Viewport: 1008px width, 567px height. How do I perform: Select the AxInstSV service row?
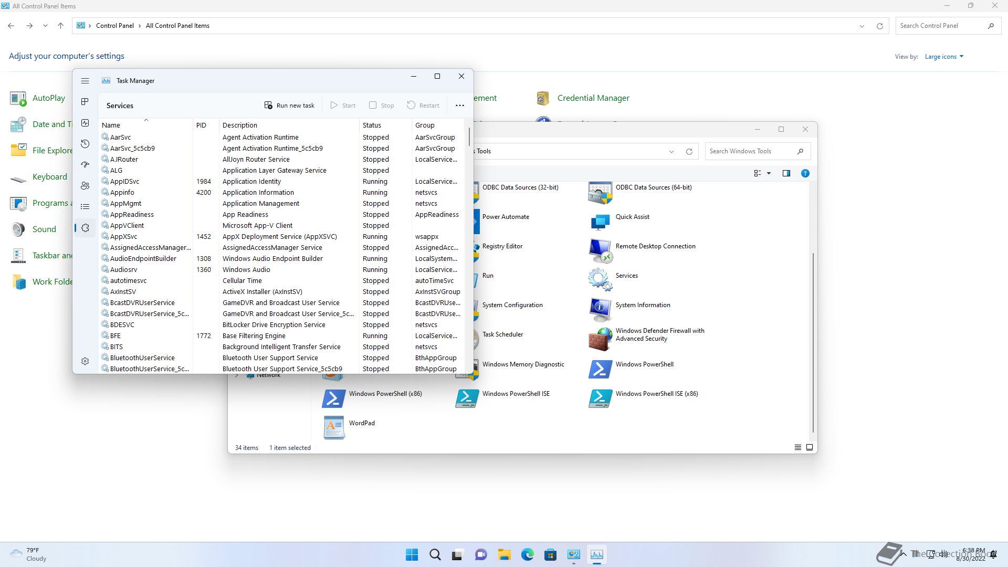(282, 292)
